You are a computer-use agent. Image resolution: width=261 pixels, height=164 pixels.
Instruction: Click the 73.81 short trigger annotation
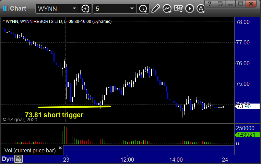tap(54, 115)
